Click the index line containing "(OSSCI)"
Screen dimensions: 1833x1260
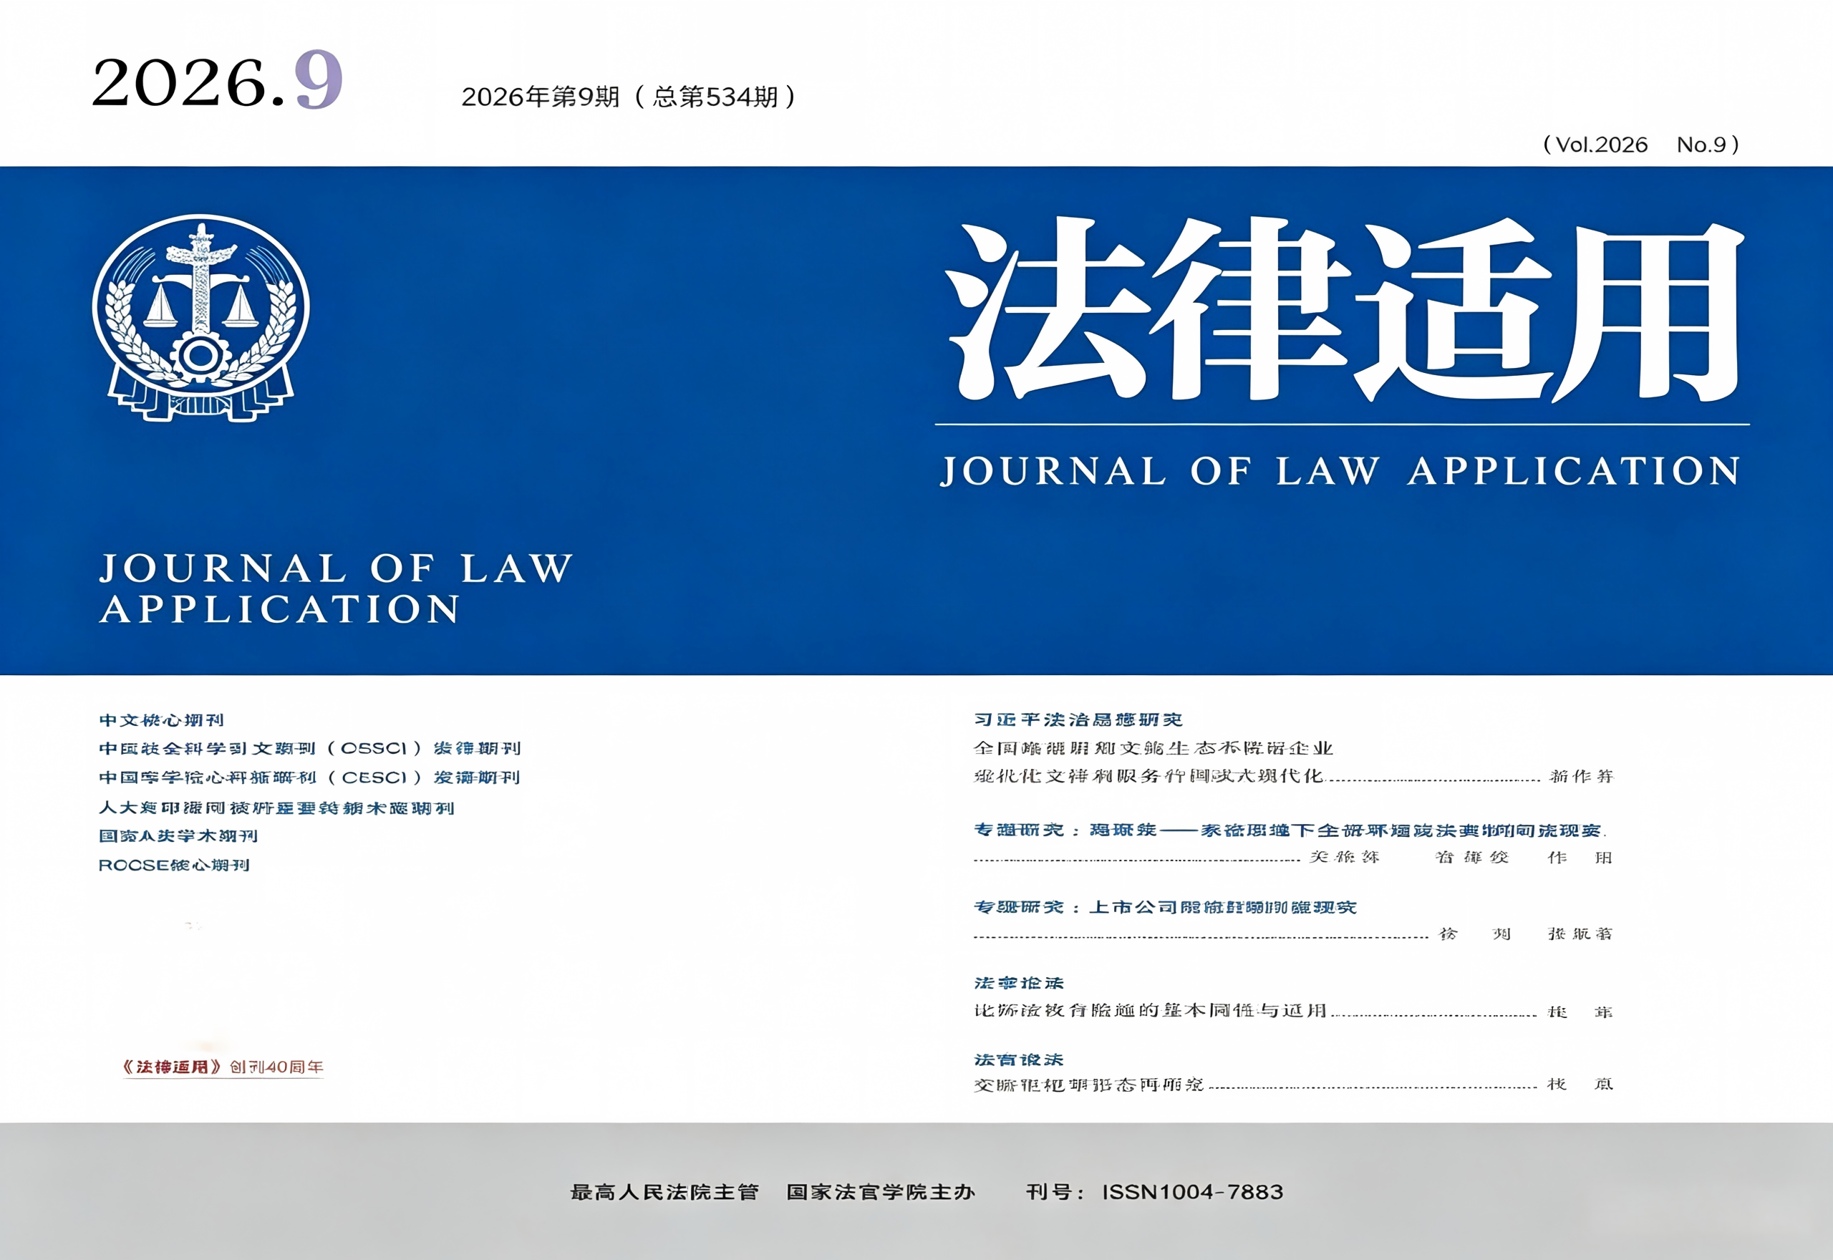[309, 748]
